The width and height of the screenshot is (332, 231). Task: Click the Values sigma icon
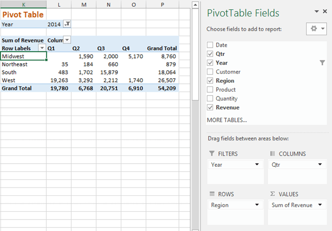pyautogui.click(x=273, y=194)
